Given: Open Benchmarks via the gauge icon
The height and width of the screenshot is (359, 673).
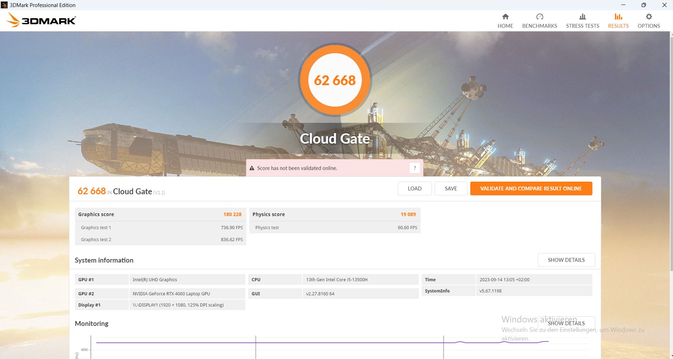Looking at the screenshot, I should pyautogui.click(x=539, y=17).
